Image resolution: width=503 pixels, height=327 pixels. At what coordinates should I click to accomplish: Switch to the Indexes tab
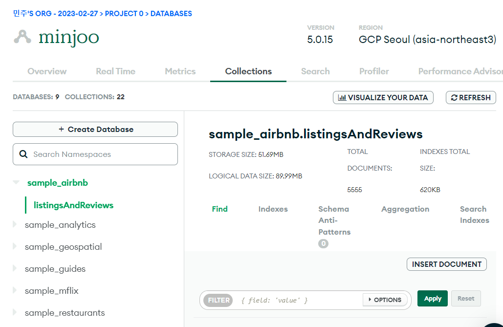point(273,209)
